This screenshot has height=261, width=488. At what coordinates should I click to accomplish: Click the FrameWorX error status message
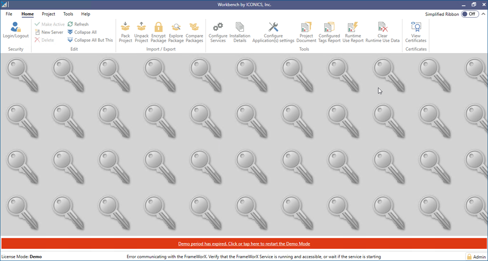254,257
